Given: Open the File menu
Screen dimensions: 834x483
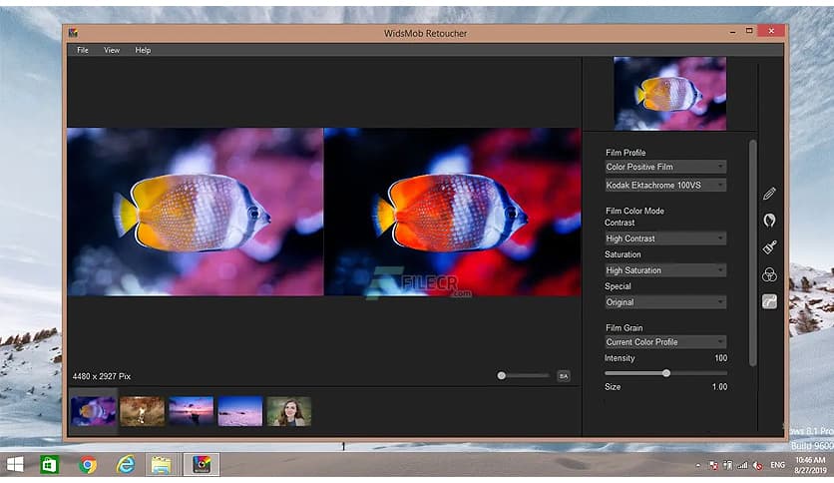Looking at the screenshot, I should coord(83,50).
